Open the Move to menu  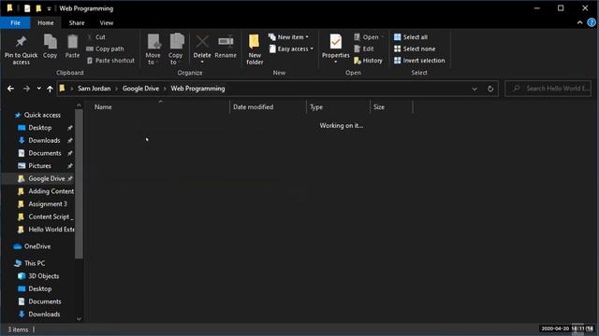(x=153, y=49)
